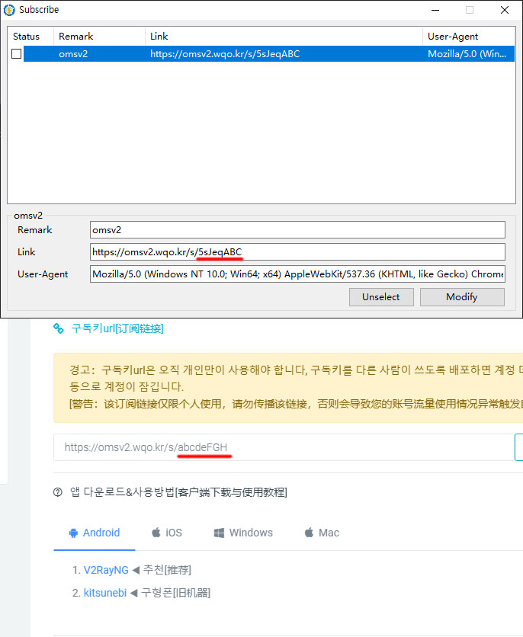Image resolution: width=523 pixels, height=637 pixels.
Task: Click the Subscribe window app icon
Action: pos(9,10)
